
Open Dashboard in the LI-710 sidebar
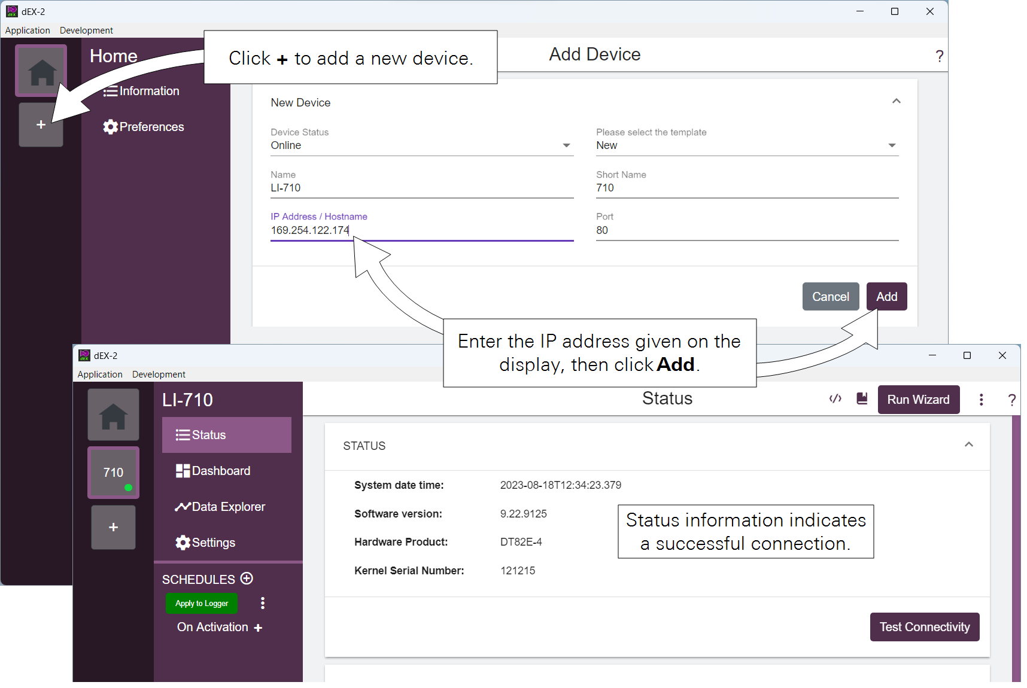pos(213,471)
